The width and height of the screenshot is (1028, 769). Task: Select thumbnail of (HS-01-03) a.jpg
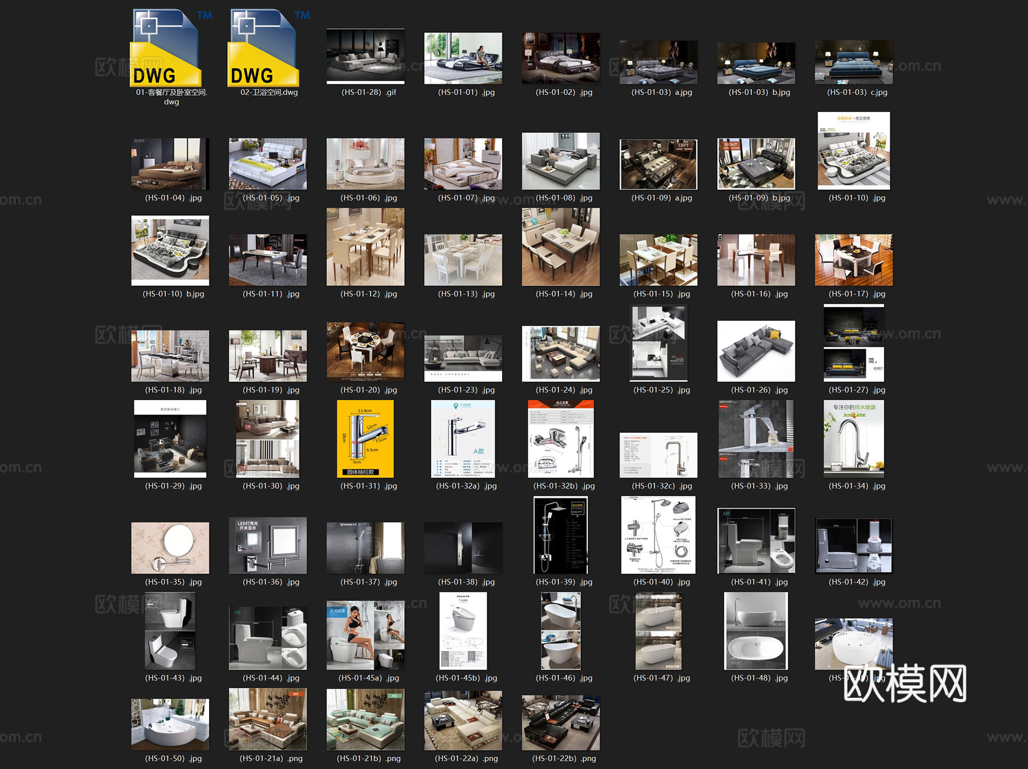pos(658,62)
